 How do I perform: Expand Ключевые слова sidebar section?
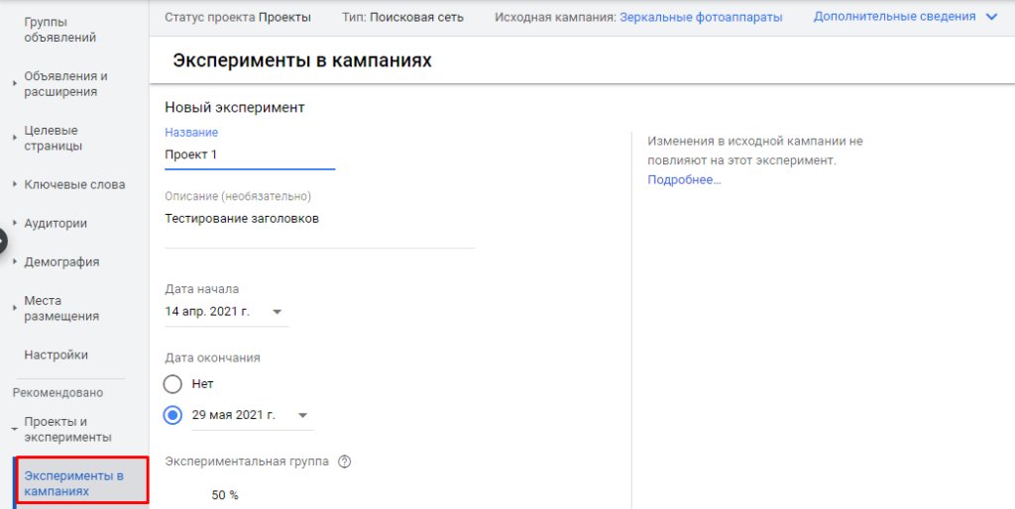(x=15, y=184)
